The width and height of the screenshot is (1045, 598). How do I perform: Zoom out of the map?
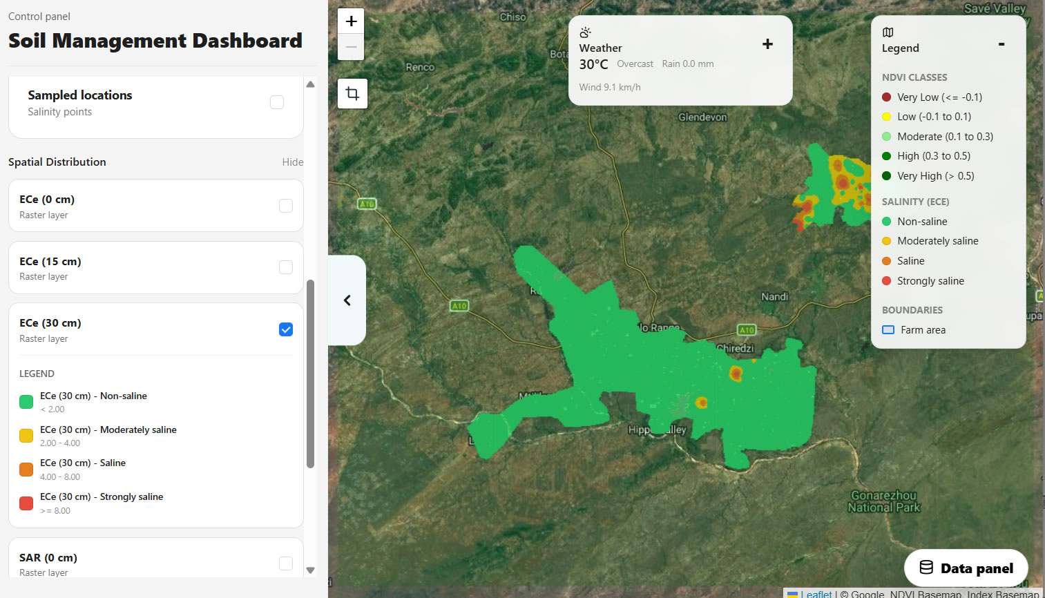coord(351,47)
